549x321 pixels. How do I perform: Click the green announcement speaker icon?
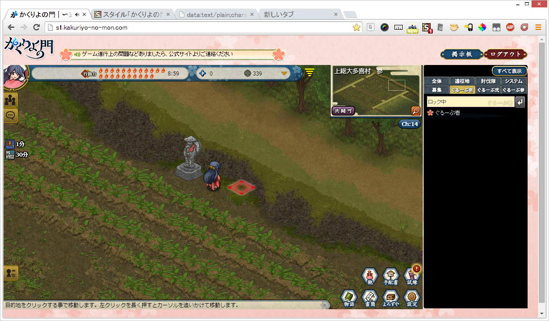click(x=77, y=55)
